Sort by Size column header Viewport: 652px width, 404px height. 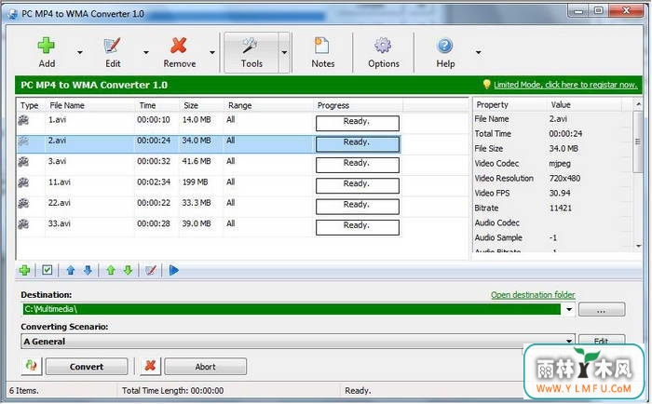[201, 105]
